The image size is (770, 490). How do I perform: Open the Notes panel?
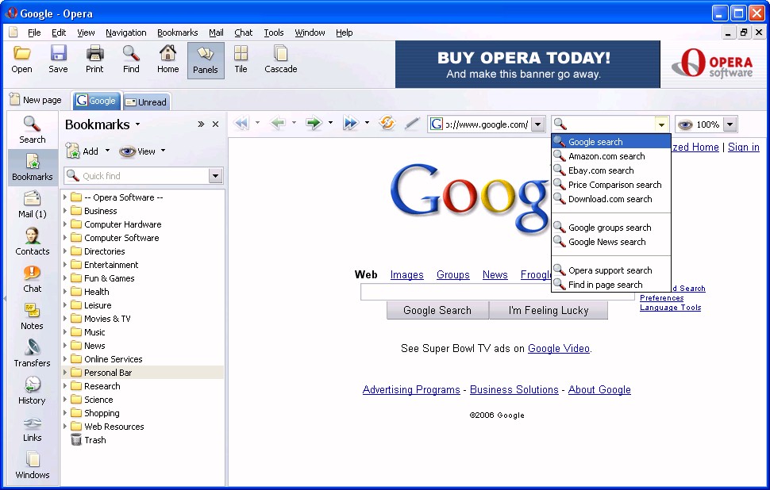(x=33, y=316)
